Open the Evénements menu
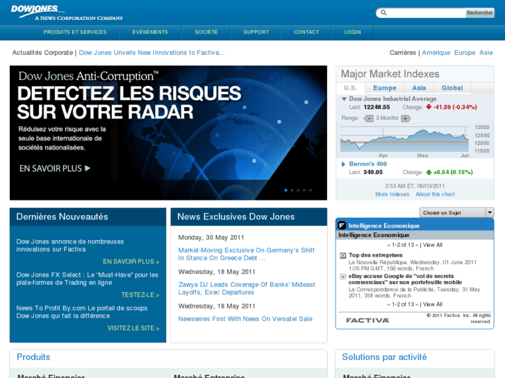 (150, 32)
